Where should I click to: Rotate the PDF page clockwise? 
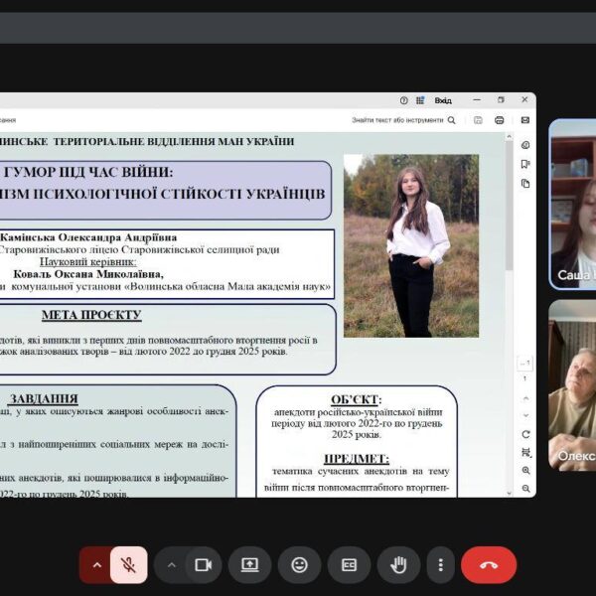(x=525, y=434)
